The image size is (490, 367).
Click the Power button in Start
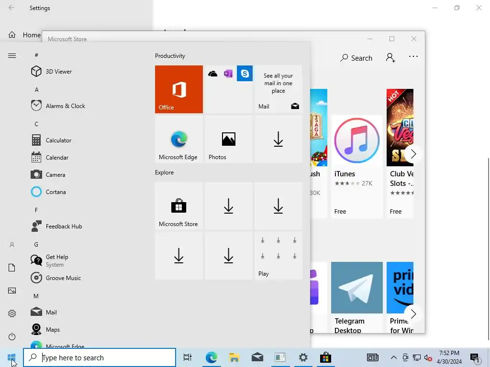pyautogui.click(x=12, y=336)
